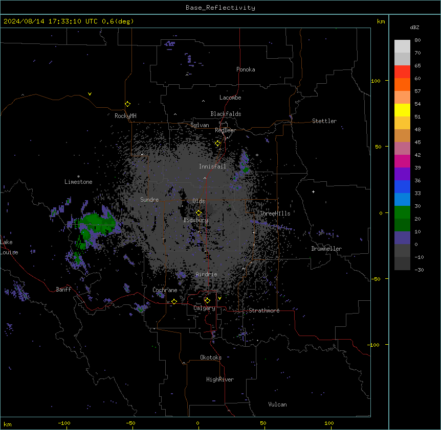
Task: Click the Ponoka city label
Action: click(x=246, y=69)
